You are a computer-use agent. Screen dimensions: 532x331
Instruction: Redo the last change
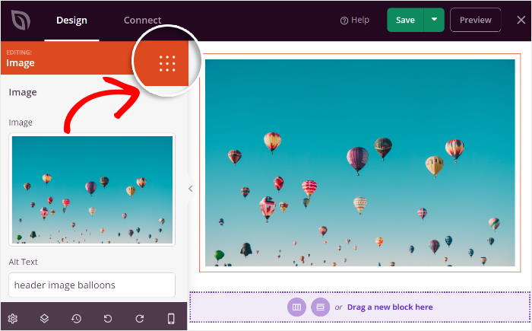point(139,318)
